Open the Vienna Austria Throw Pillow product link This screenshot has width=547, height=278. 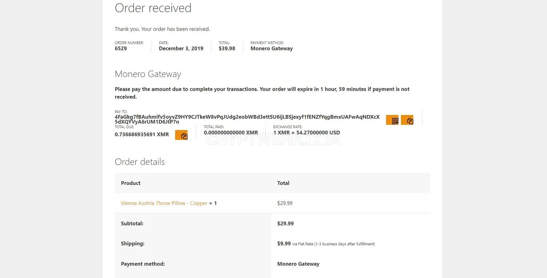164,203
